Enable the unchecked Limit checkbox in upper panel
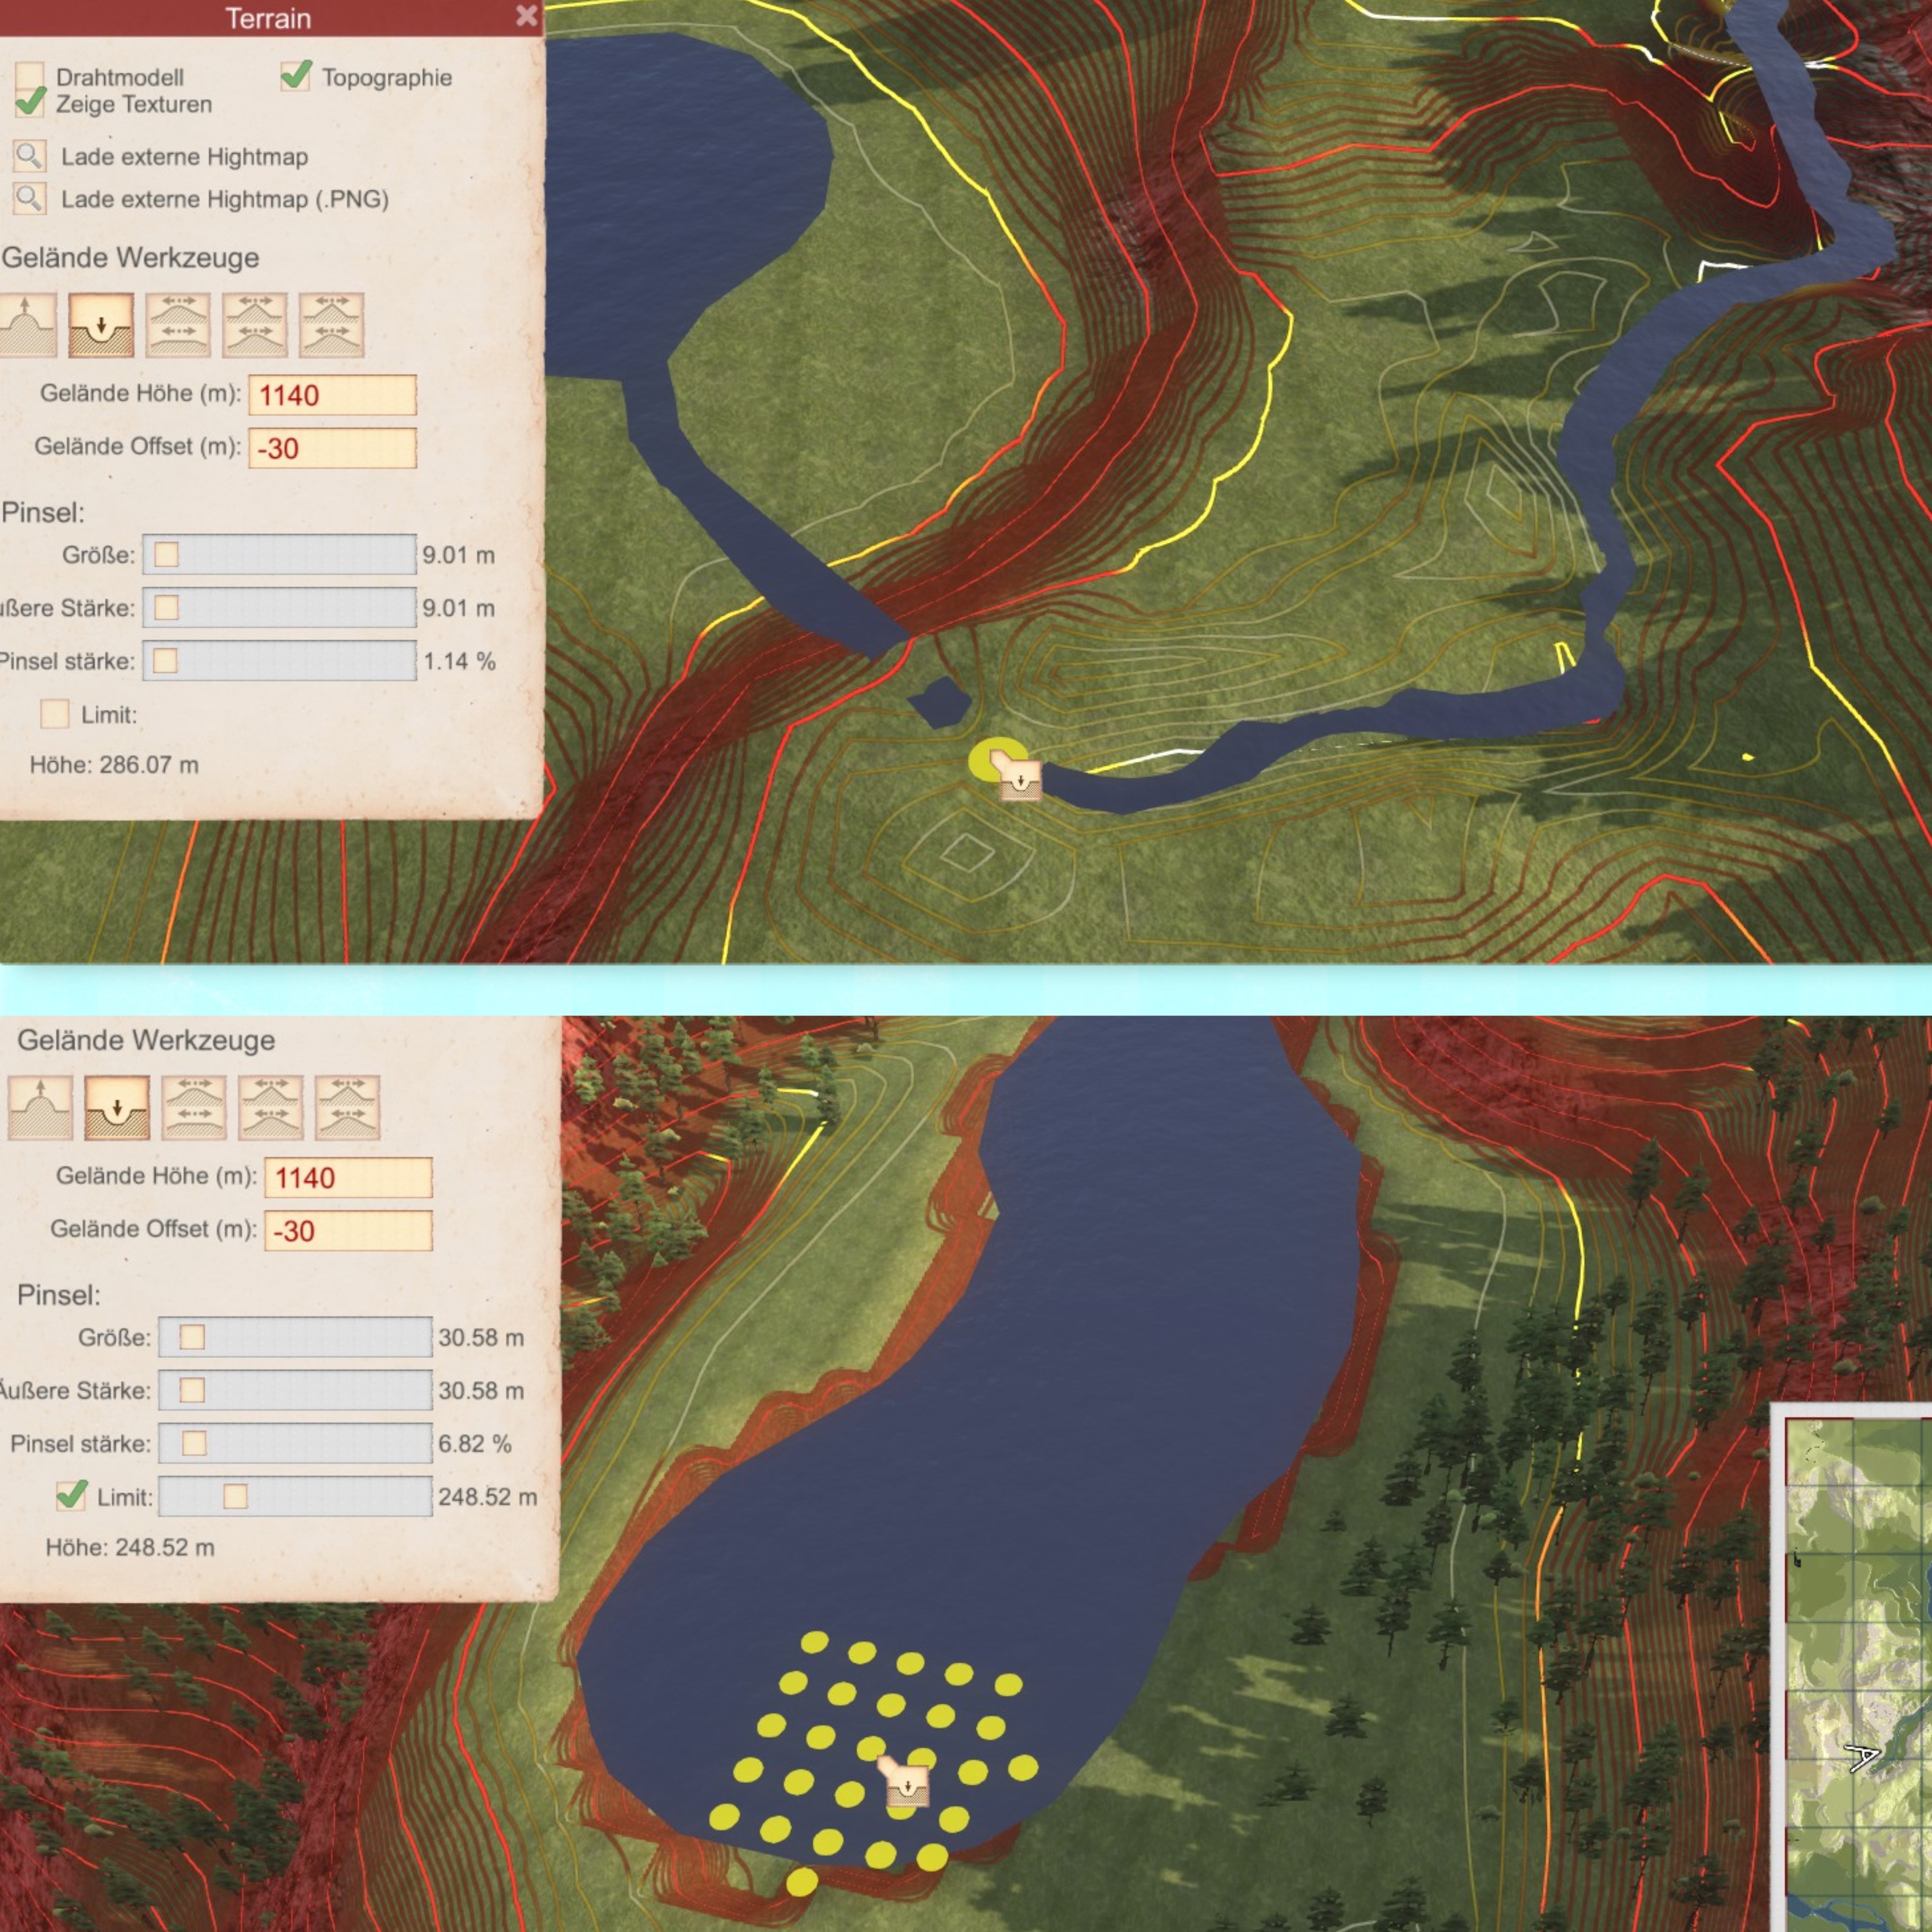Screen dimensions: 1932x1932 pos(54,714)
